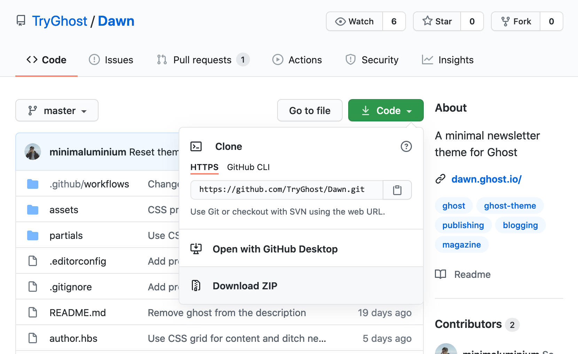Viewport: 578px width, 354px height.
Task: Open the author.hbs file
Action: pyautogui.click(x=73, y=338)
